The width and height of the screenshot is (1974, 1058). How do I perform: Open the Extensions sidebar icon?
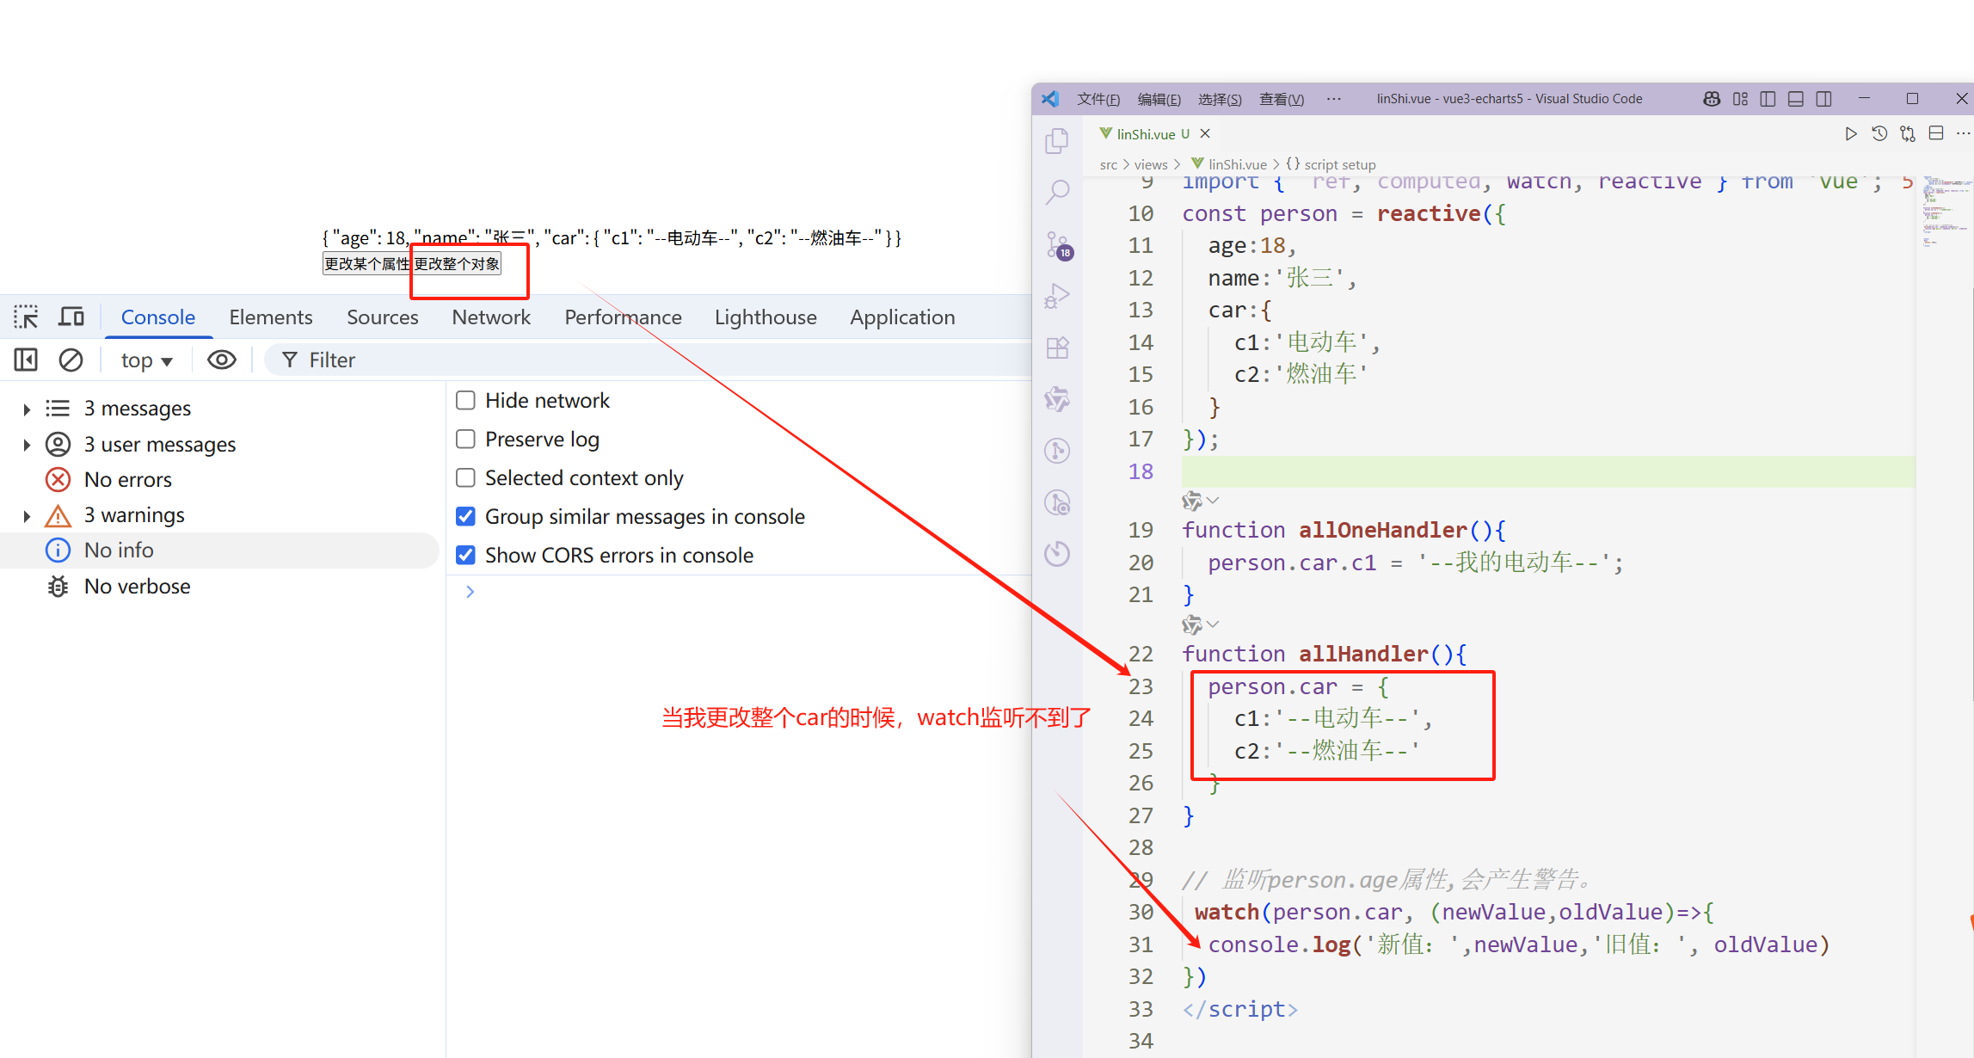point(1057,348)
